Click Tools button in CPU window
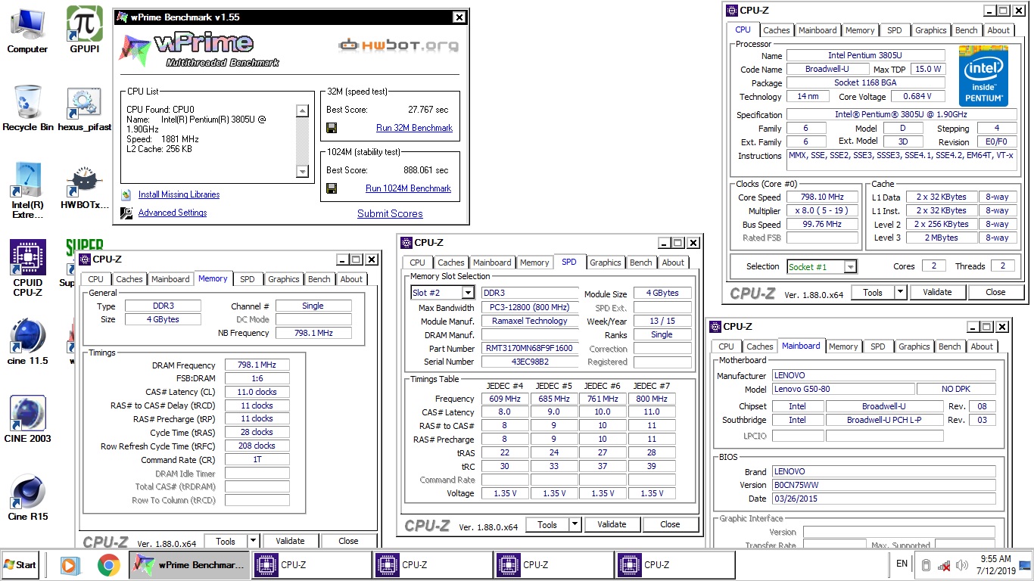The width and height of the screenshot is (1034, 581). (x=873, y=292)
